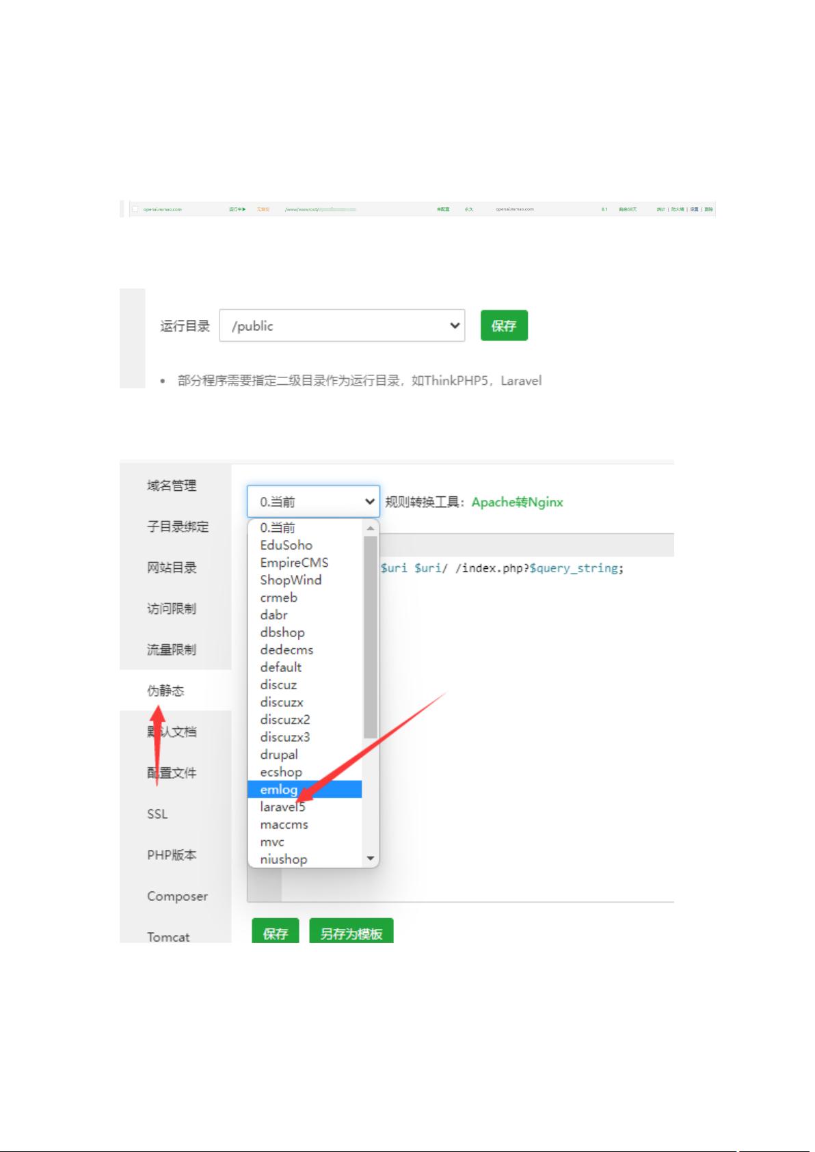Click the rewrite rule code line with /index.php?$query_string
This screenshot has width=815, height=1152.
pos(502,568)
